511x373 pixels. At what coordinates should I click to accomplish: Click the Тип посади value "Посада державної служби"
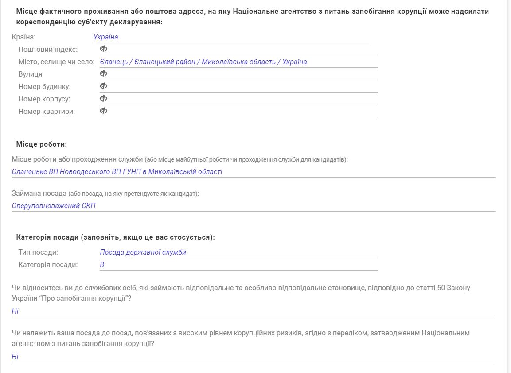[143, 253]
